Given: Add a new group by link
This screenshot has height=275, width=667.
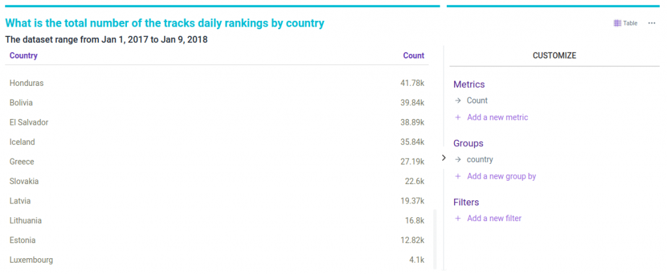Looking at the screenshot, I should coord(501,176).
